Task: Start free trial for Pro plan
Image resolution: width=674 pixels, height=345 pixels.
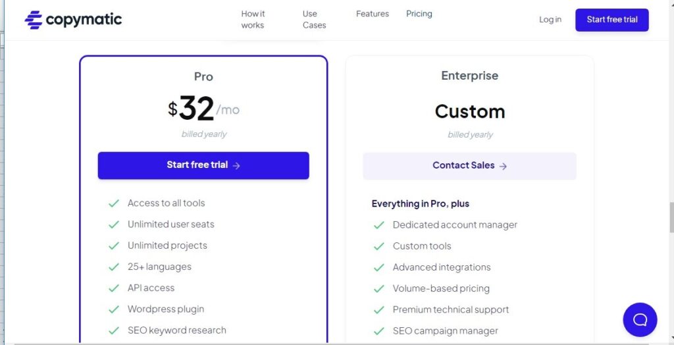Action: click(203, 165)
